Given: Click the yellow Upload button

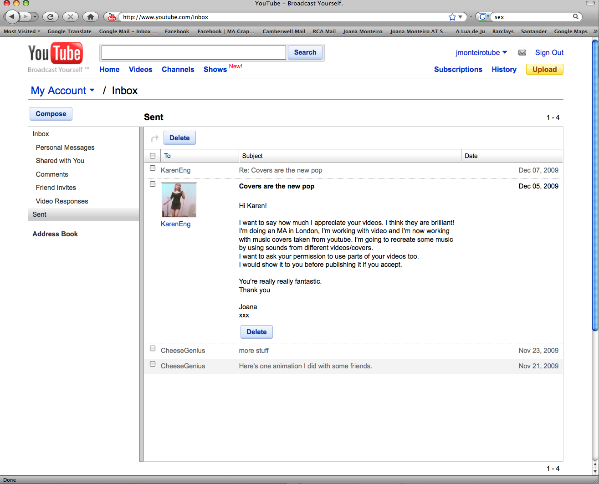Looking at the screenshot, I should 545,69.
